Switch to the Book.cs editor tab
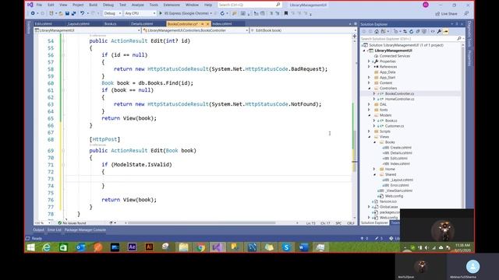Screen dimensions: 499x280 click(111, 24)
